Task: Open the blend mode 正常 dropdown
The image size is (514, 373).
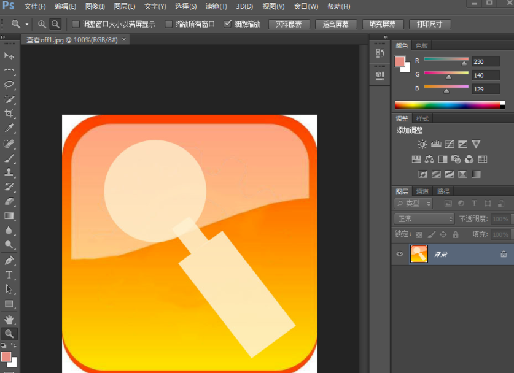Action: (x=424, y=219)
